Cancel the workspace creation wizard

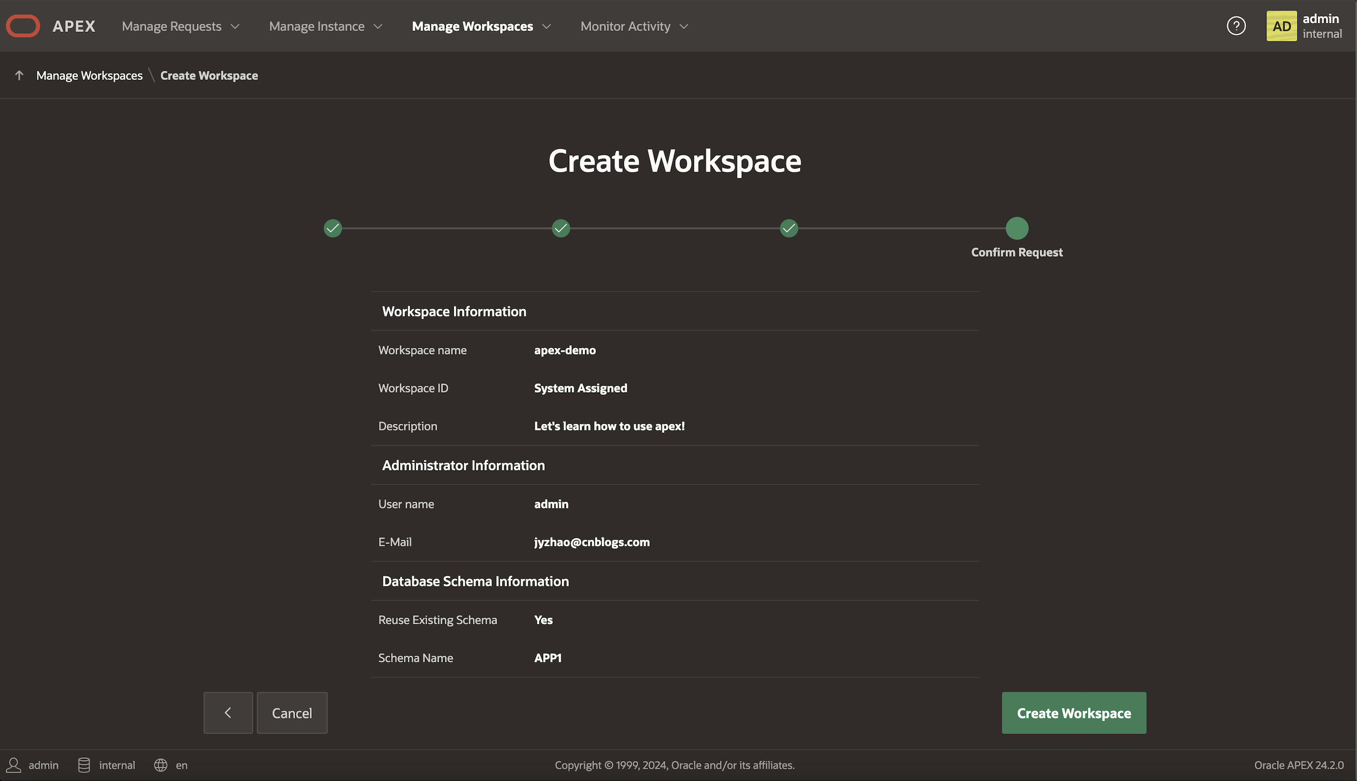[x=292, y=713]
